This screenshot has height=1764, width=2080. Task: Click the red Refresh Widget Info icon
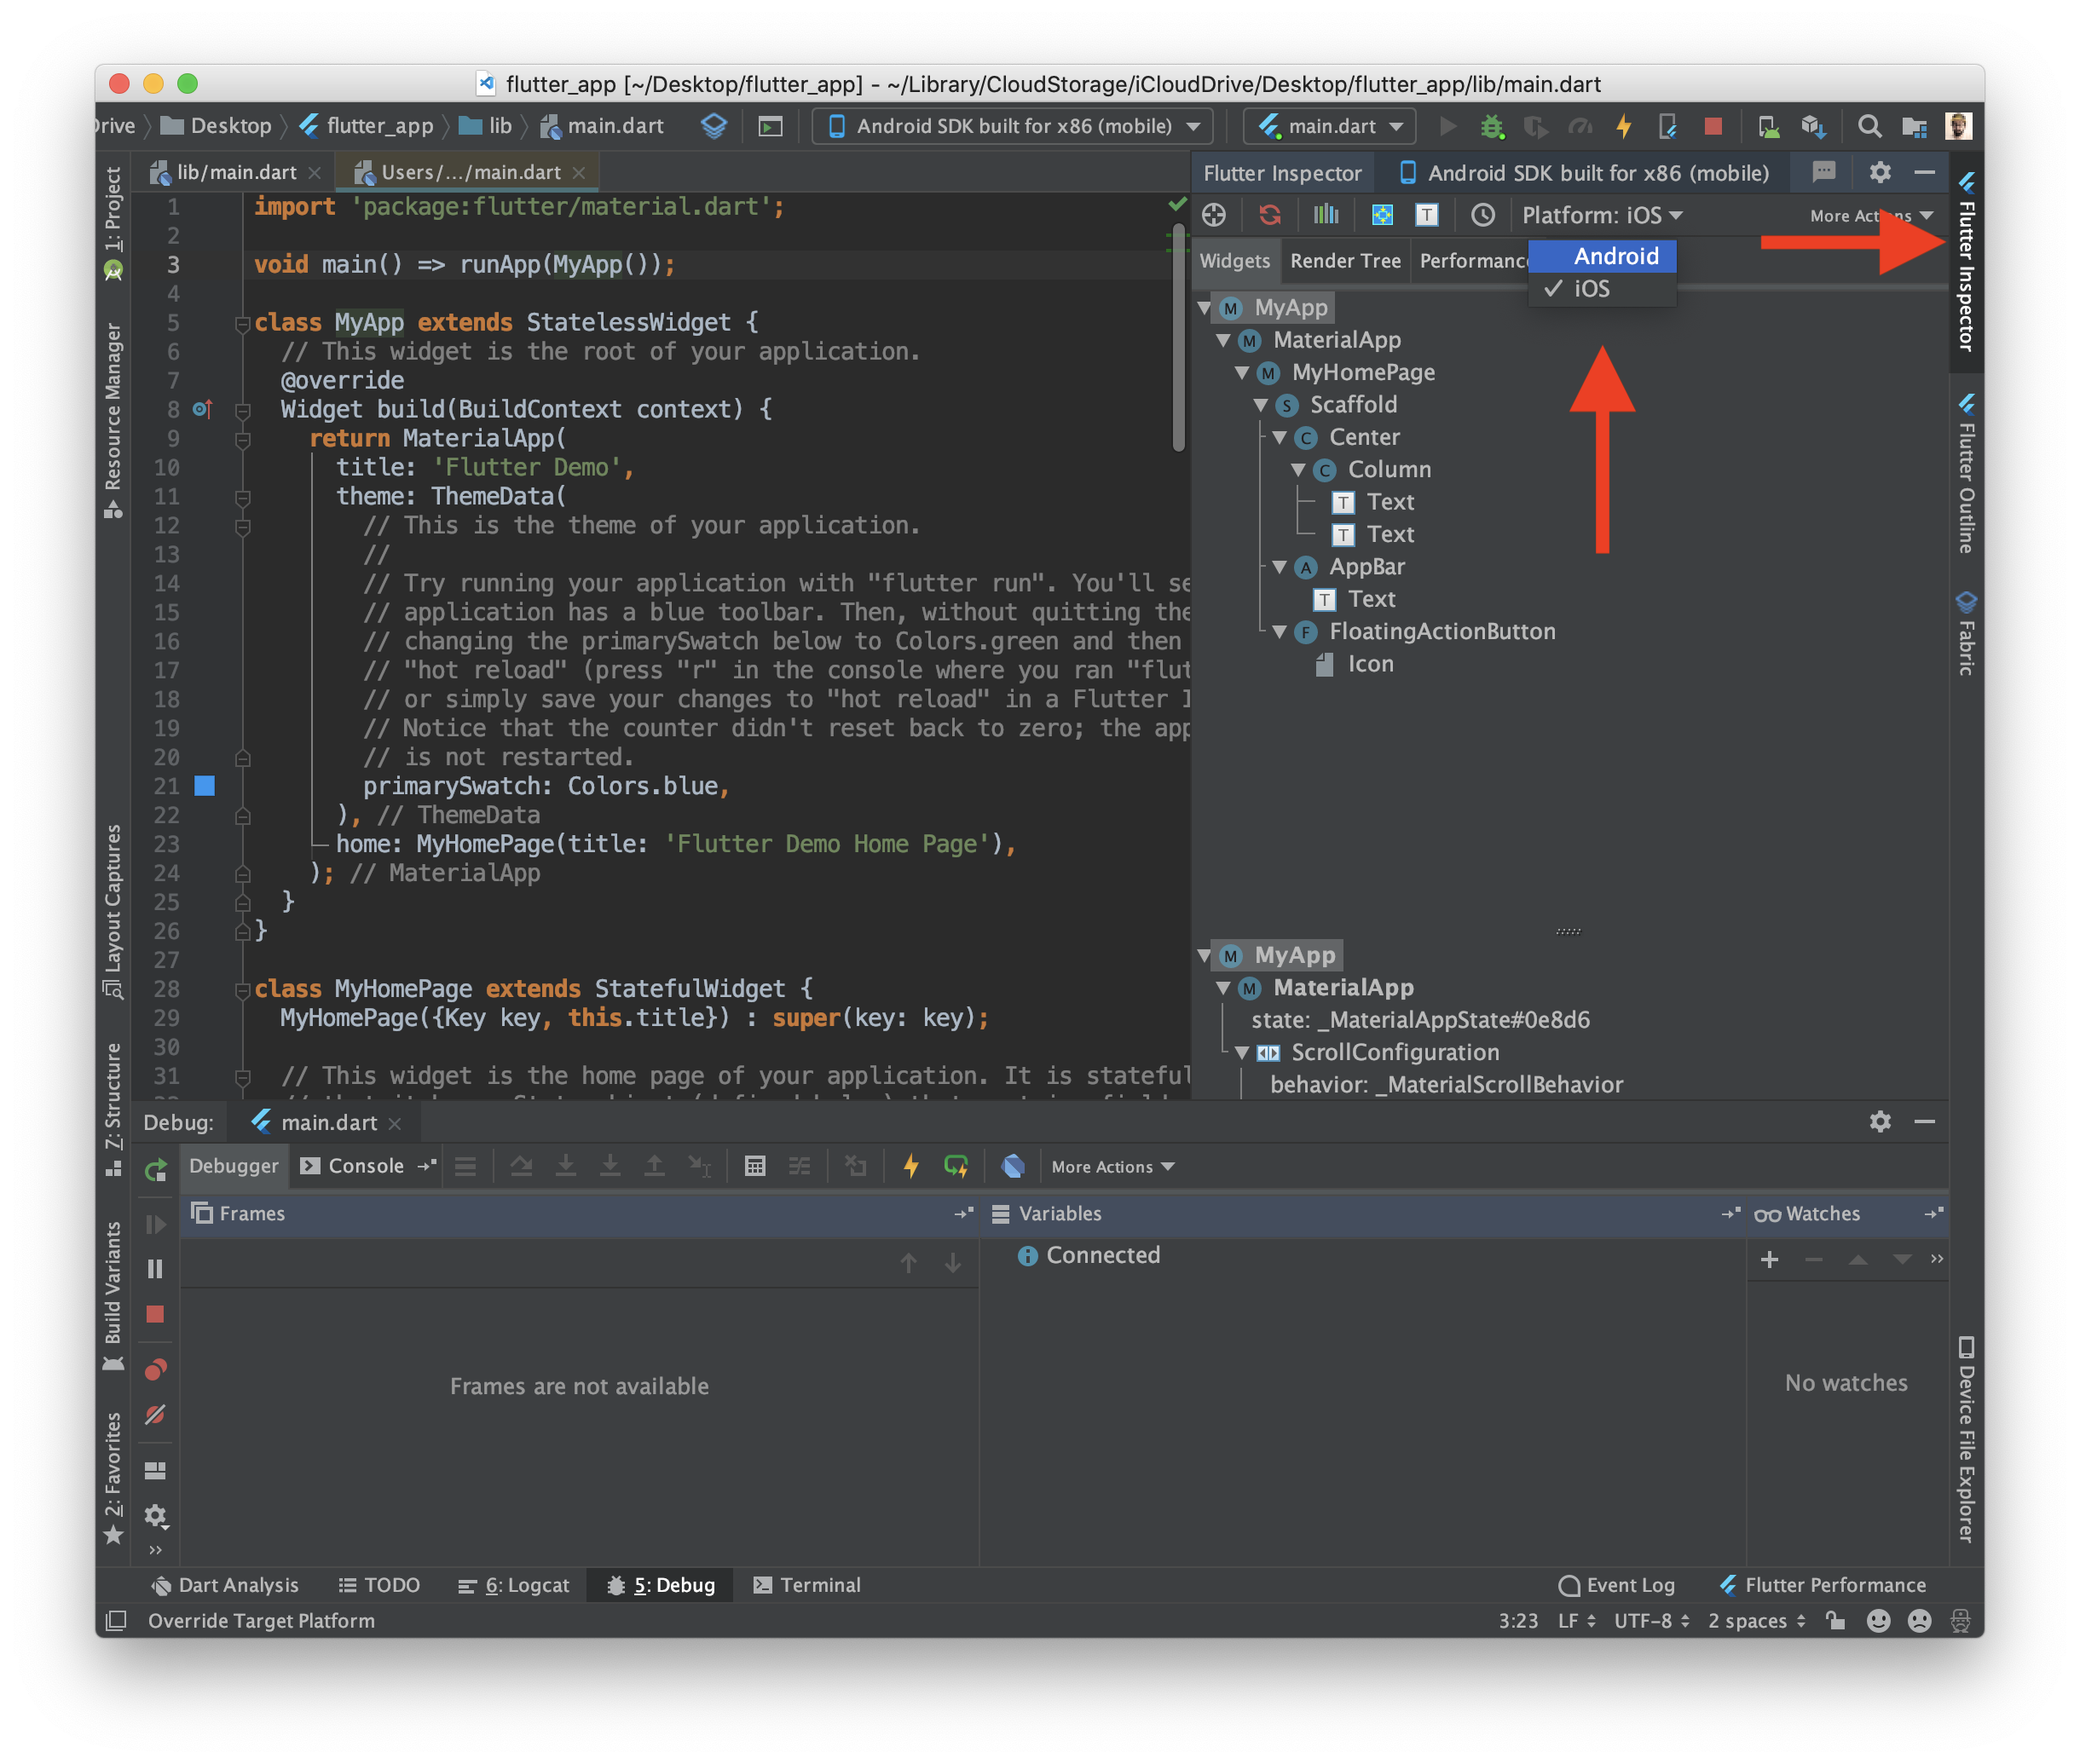pyautogui.click(x=1269, y=215)
